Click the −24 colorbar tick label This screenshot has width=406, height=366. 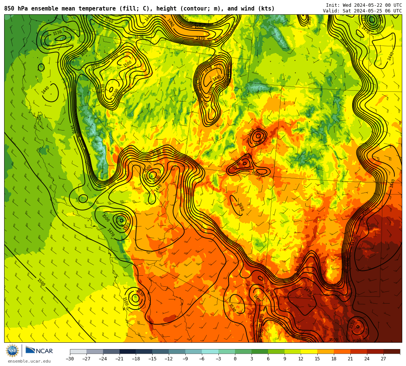pos(103,359)
